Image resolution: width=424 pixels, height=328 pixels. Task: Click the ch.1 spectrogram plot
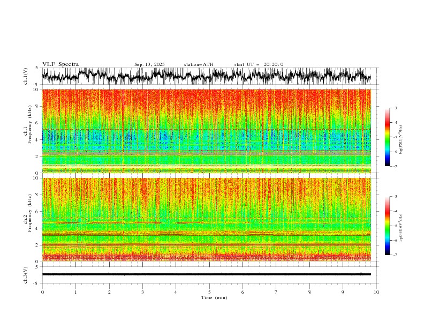[207, 131]
